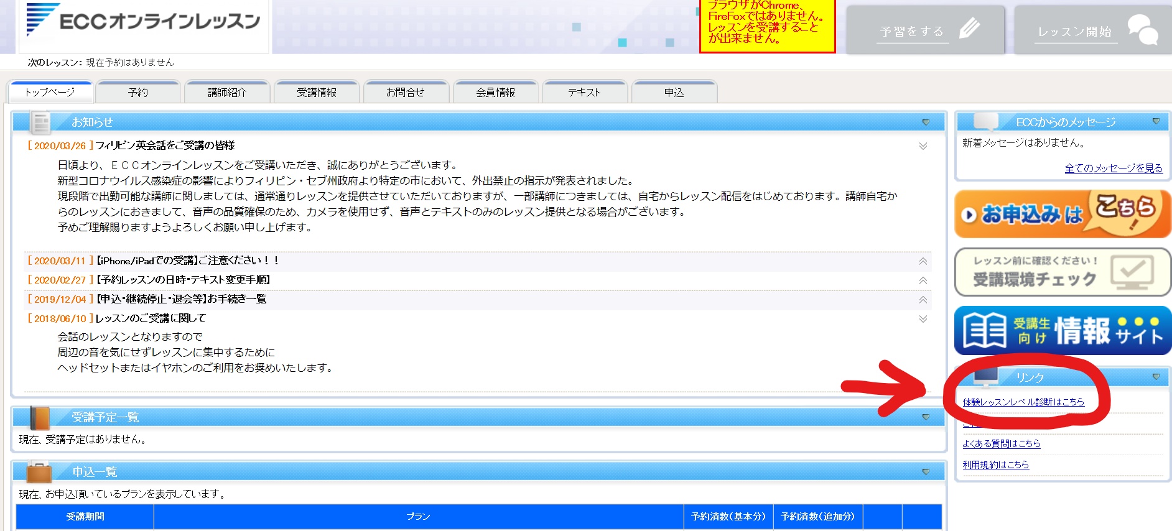This screenshot has height=531, width=1172.
Task: Click the よくある質問はこちら link
Action: pos(1001,443)
